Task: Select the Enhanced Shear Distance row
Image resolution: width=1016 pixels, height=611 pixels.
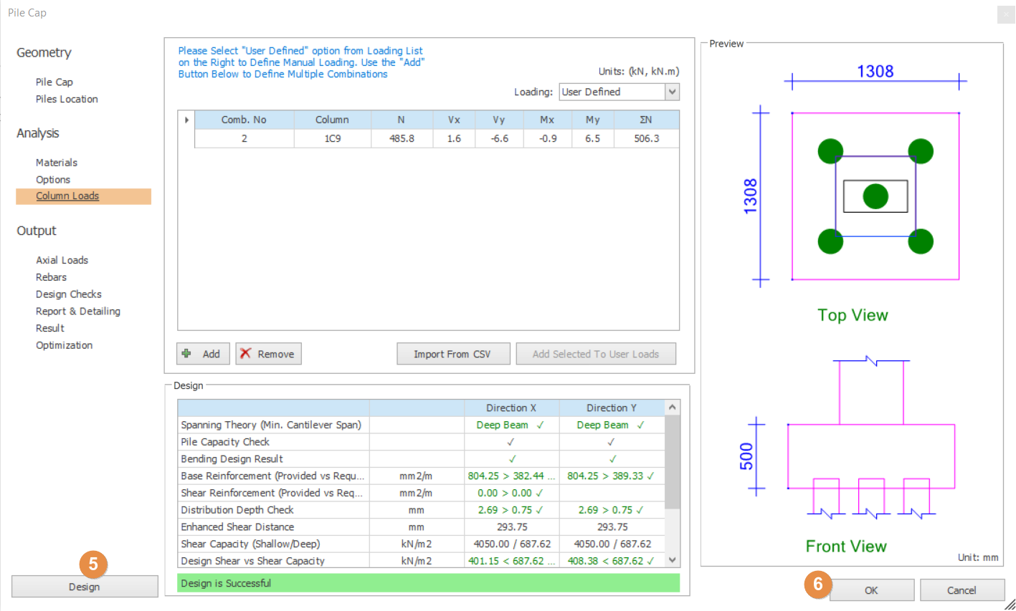Action: coord(422,527)
